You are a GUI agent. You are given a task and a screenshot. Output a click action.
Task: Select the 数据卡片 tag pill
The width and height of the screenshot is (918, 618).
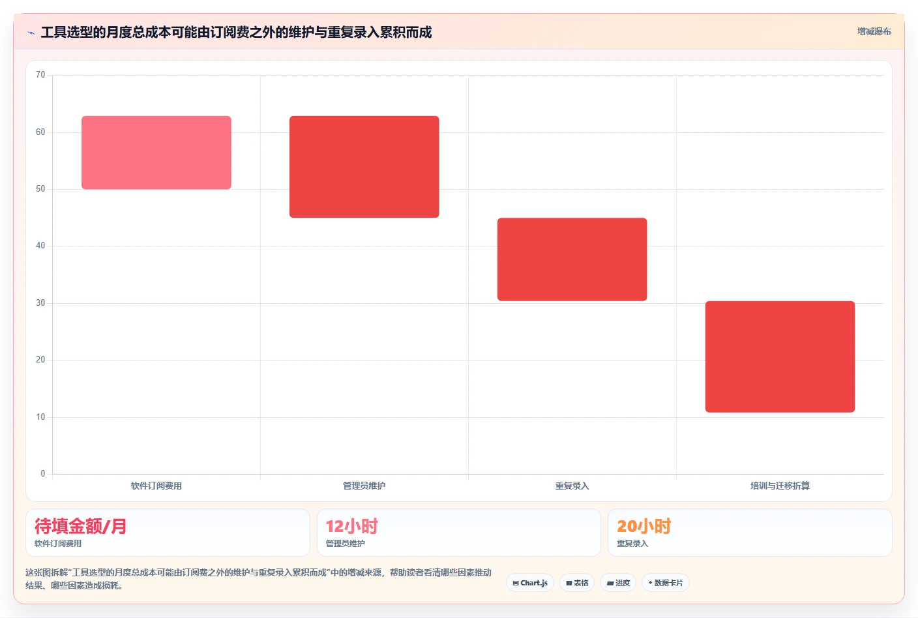coord(666,583)
